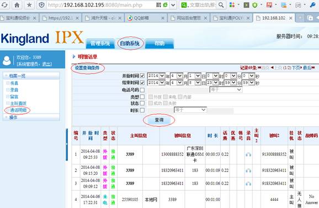Screen dimensions: 319x208
Task: Check the 外拨 type option
Action: click(x=151, y=97)
